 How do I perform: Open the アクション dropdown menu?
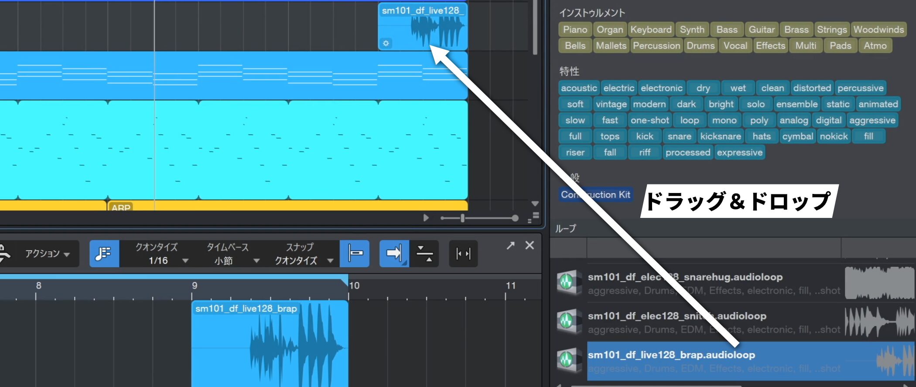click(x=47, y=254)
